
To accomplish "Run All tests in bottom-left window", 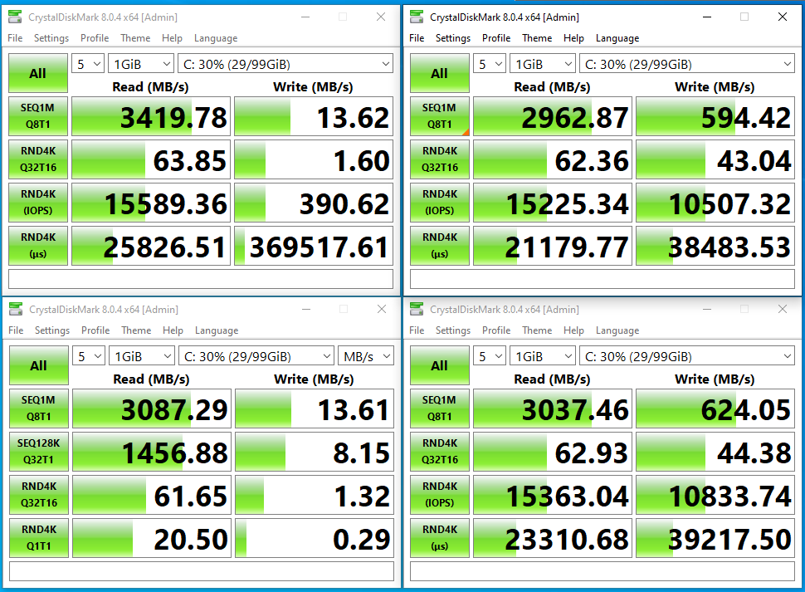I will click(x=39, y=365).
